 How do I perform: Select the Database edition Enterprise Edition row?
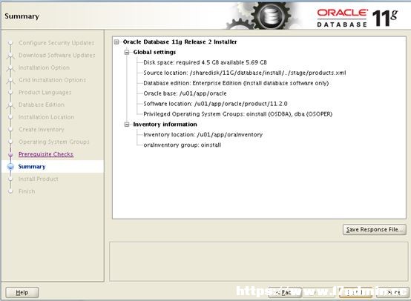click(236, 83)
